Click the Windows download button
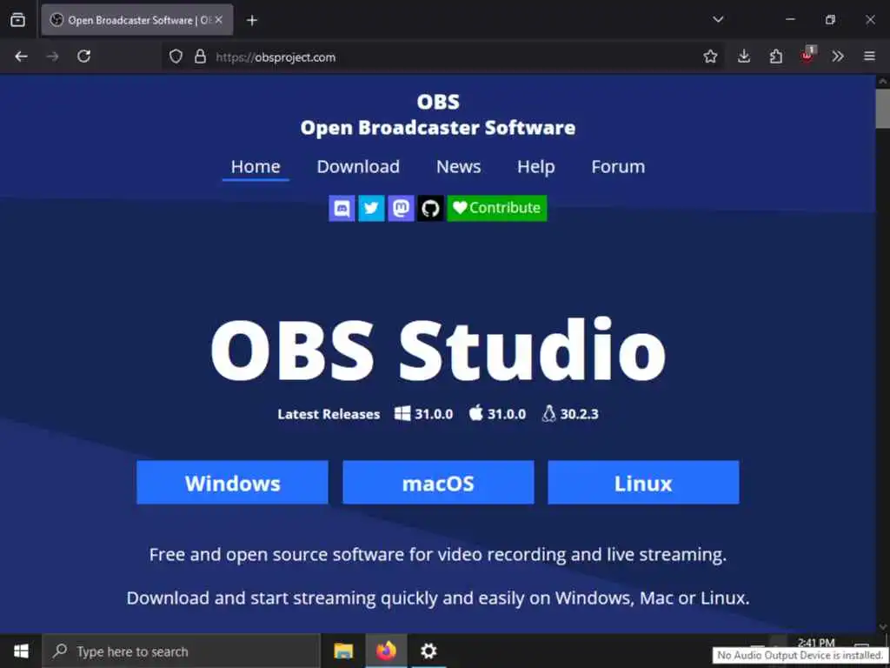This screenshot has height=668, width=890. click(x=232, y=482)
